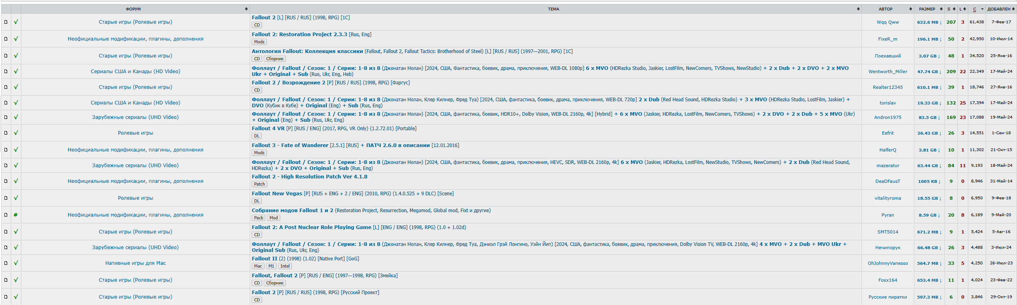Click the Patch tag under High Resolution Patch

259,184
